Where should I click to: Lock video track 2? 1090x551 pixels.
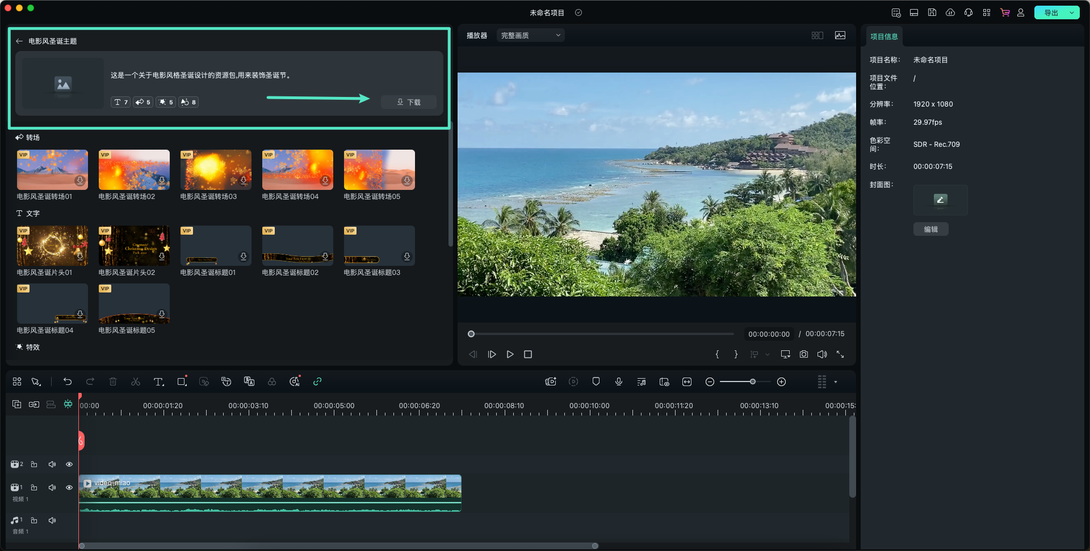(34, 464)
